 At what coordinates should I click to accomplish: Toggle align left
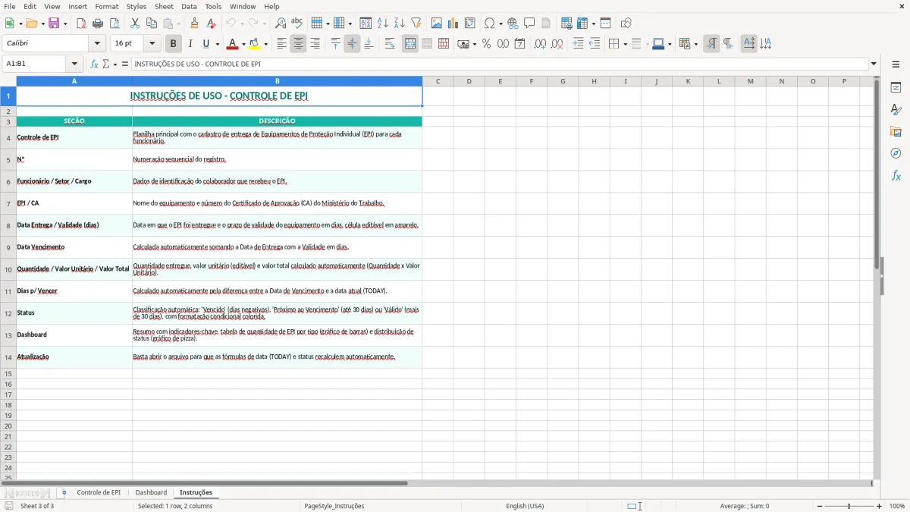281,44
